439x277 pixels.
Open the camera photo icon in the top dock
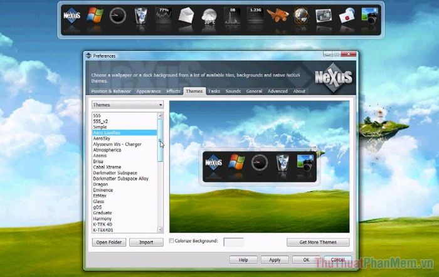coord(369,16)
